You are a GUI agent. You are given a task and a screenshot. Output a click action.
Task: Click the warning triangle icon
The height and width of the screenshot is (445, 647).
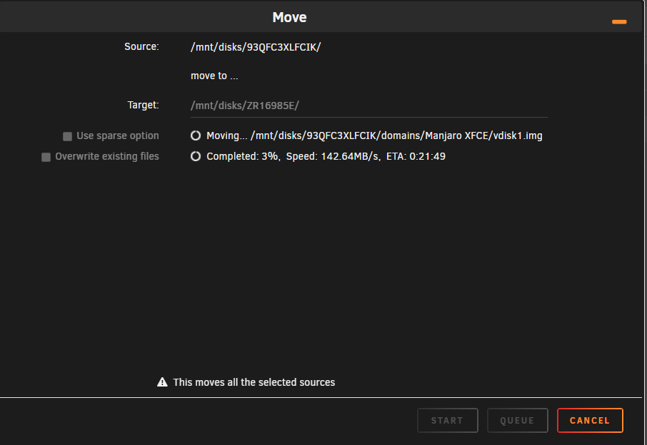click(x=163, y=382)
